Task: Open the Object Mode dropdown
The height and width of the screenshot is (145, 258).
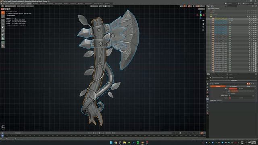Action: point(10,6)
